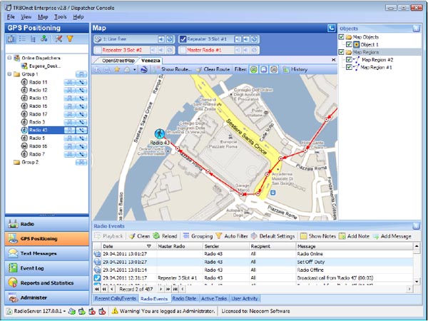
Task: Open the Tools menu
Action: click(61, 17)
